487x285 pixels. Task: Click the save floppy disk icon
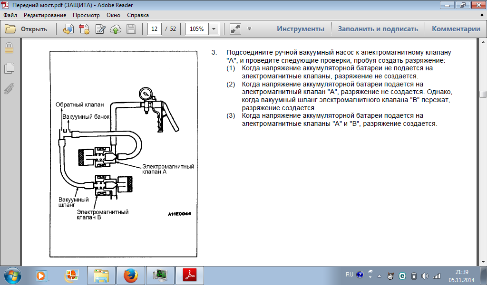(x=131, y=29)
